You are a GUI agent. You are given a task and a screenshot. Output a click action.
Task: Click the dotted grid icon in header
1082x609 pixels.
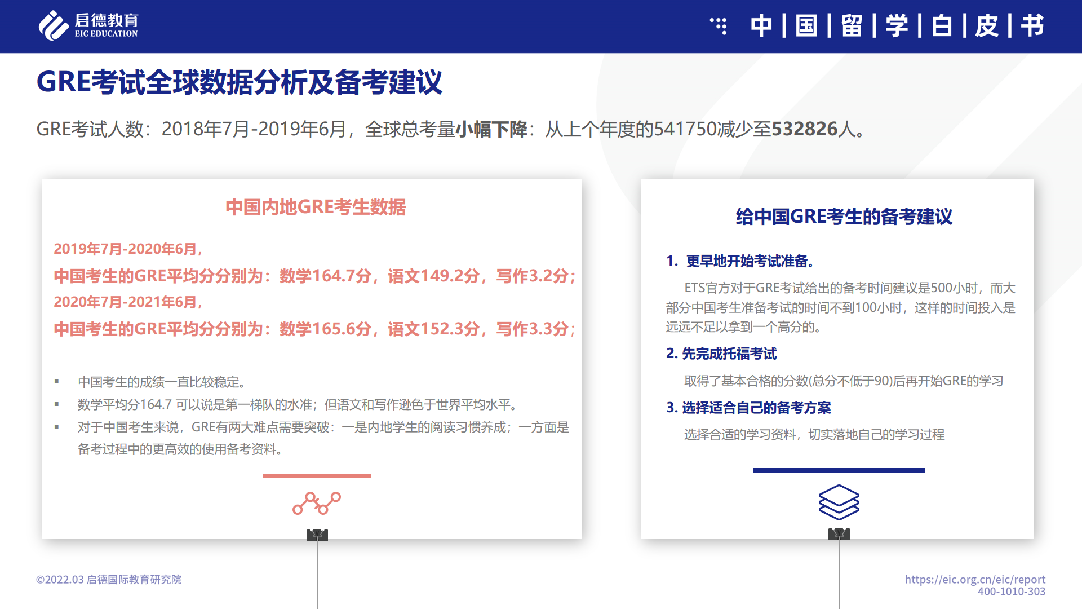pos(719,26)
